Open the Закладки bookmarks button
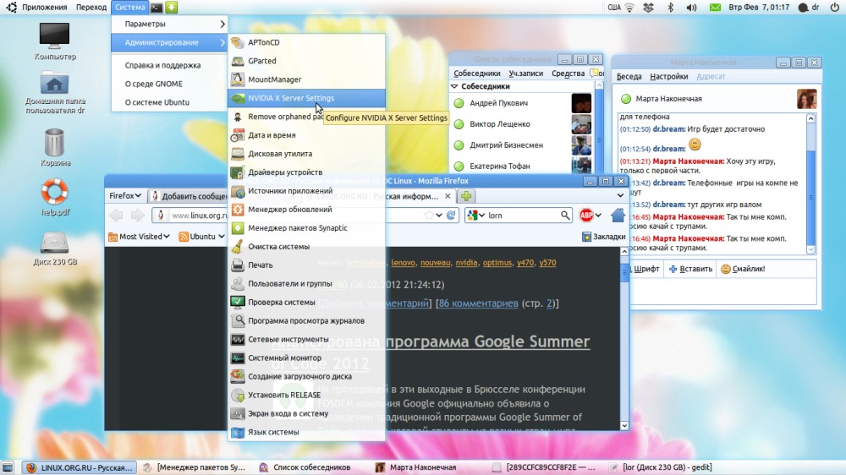 (x=604, y=236)
